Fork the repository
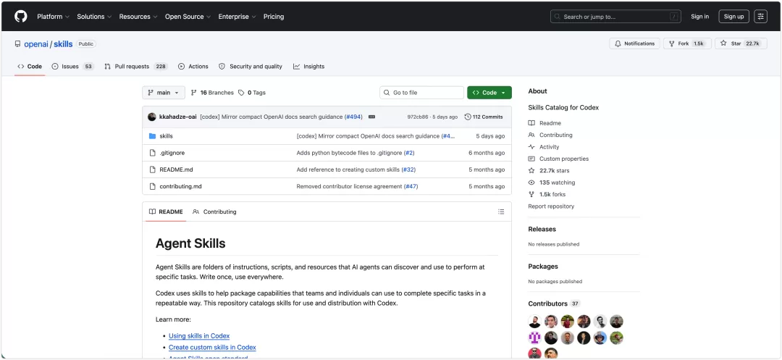The width and height of the screenshot is (782, 360). (686, 43)
